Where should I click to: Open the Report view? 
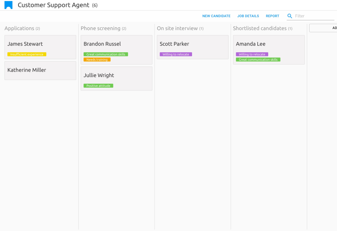[272, 16]
